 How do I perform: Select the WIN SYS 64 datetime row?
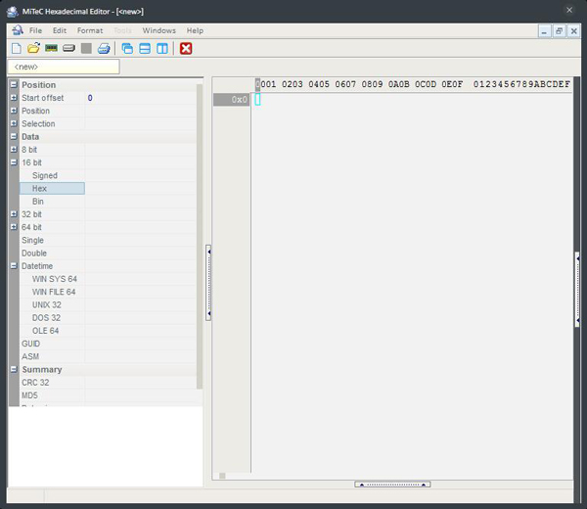pos(108,279)
